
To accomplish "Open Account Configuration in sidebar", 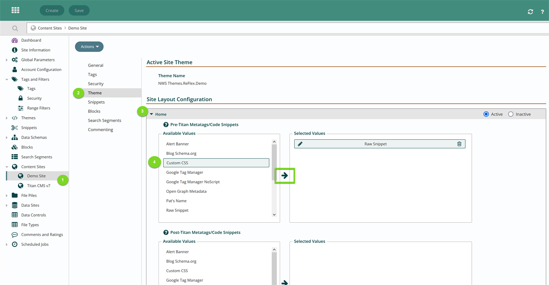I will pos(41,70).
